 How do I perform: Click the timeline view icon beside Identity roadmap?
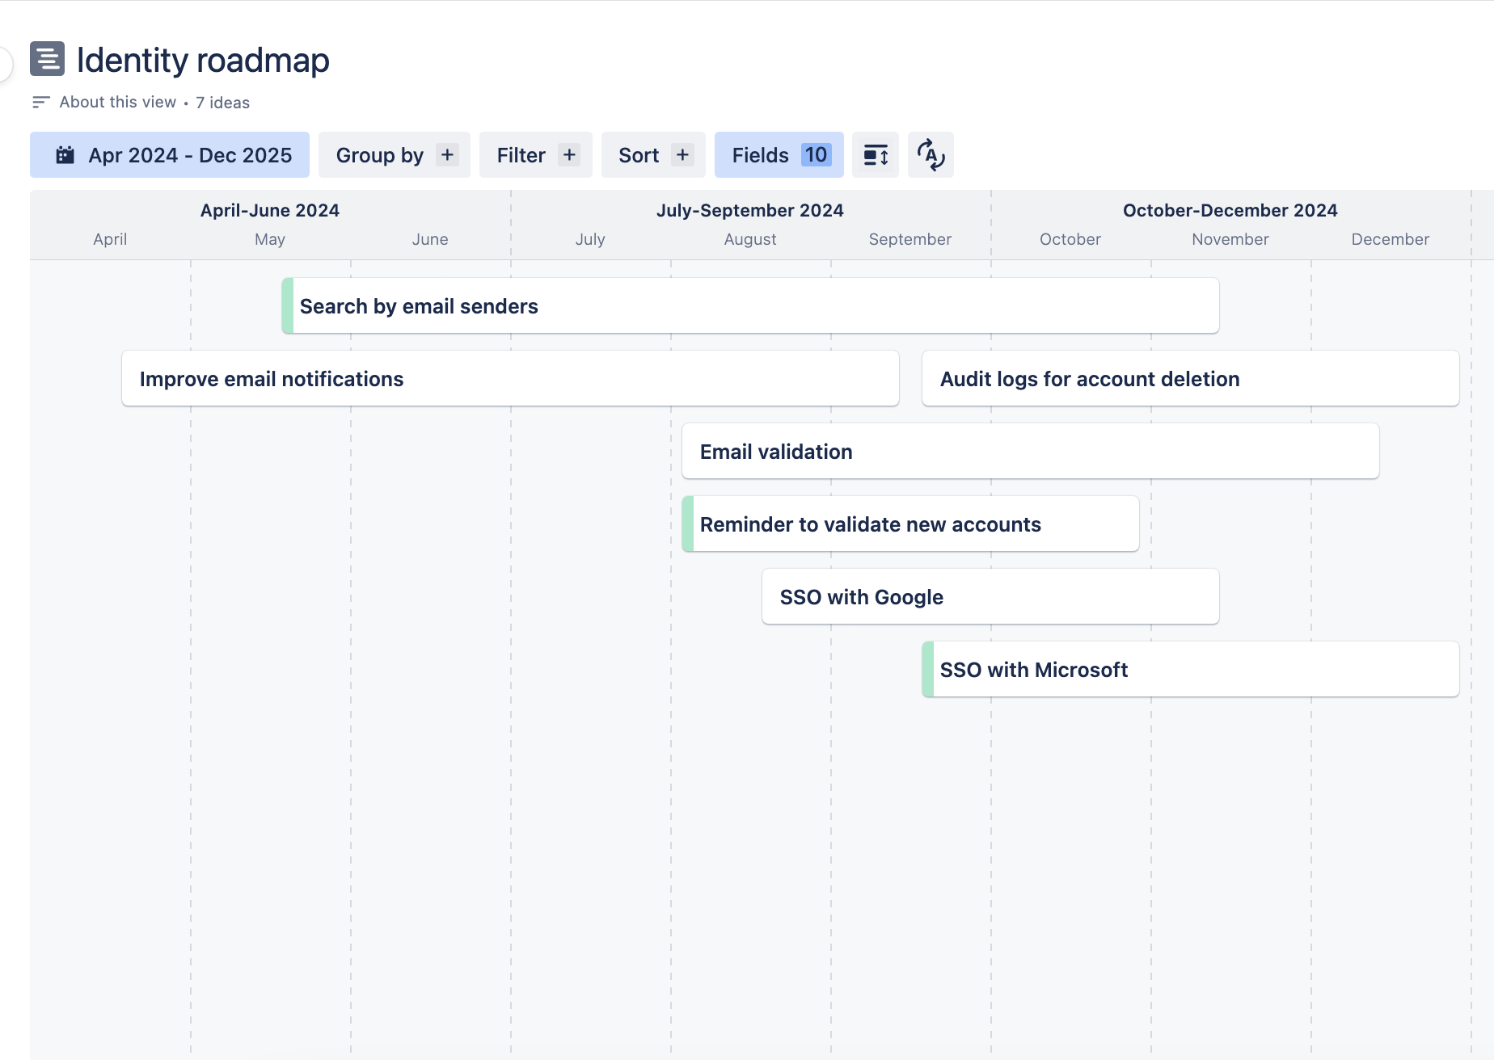point(47,59)
